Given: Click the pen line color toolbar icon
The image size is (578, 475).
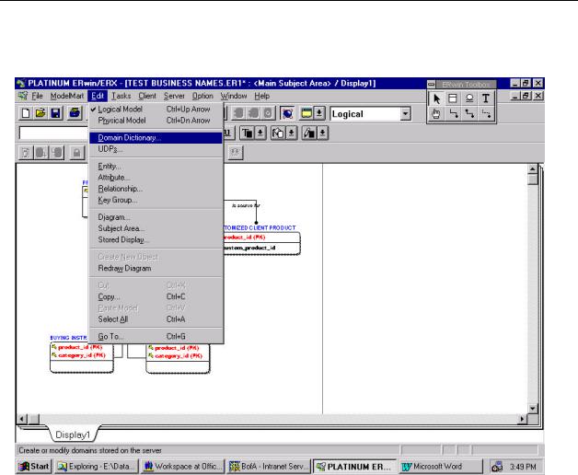Looking at the screenshot, I should point(309,133).
